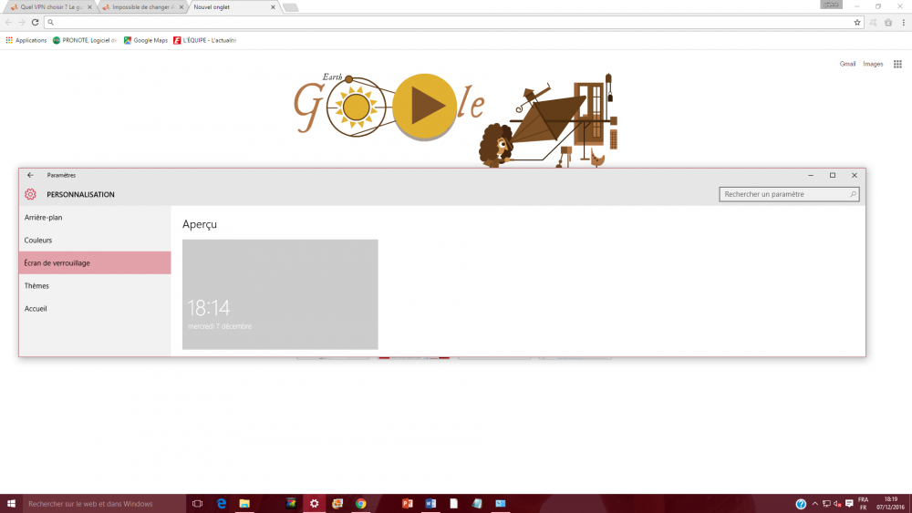Open Task View on the taskbar
This screenshot has width=912, height=513.
click(x=198, y=504)
